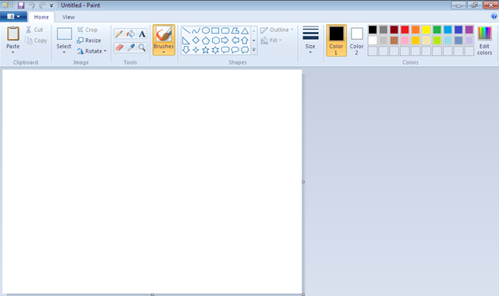499x296 pixels.
Task: Pick the yellow color swatch
Action: point(426,30)
